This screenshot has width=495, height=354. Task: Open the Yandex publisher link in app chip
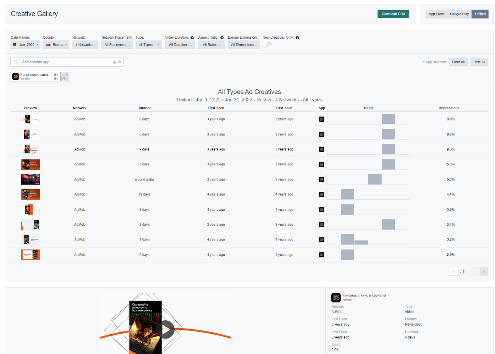[25, 79]
